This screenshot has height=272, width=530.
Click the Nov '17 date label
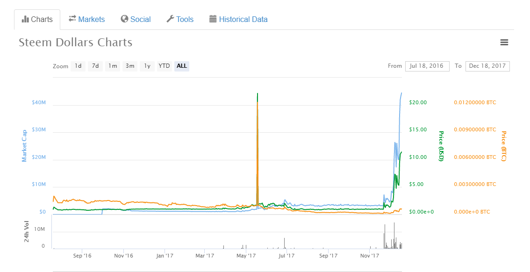[370, 256]
